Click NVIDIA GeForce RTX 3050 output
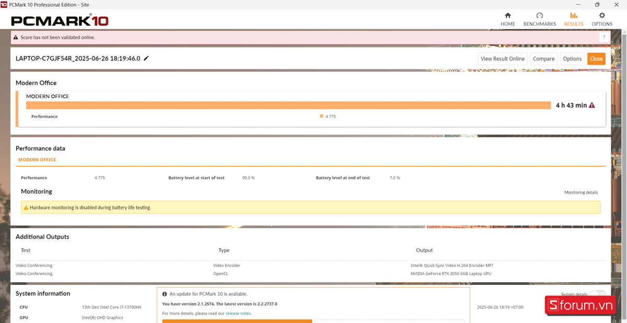This screenshot has width=627, height=323. tap(451, 273)
